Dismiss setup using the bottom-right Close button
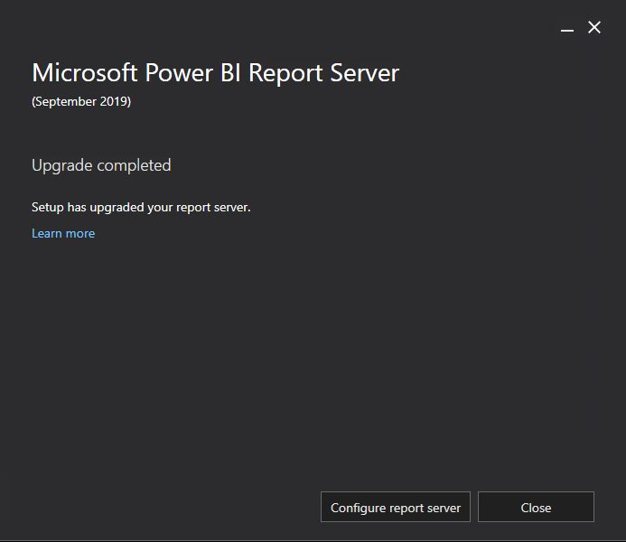The image size is (626, 542). click(x=536, y=508)
